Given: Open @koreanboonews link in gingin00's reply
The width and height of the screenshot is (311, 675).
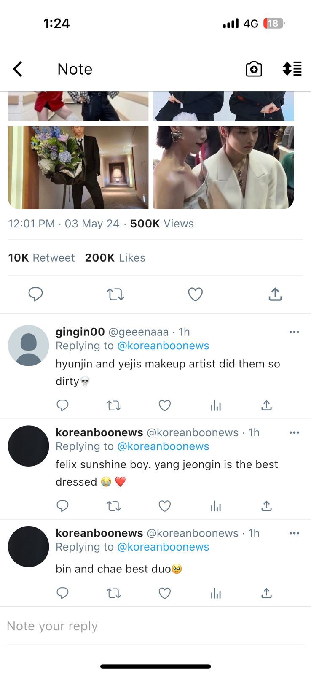Looking at the screenshot, I should pyautogui.click(x=163, y=346).
